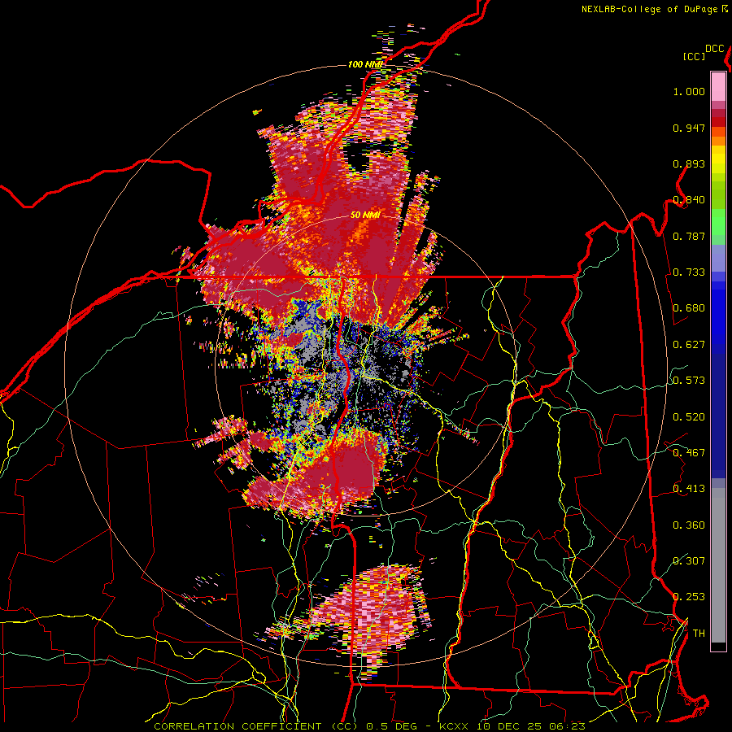The width and height of the screenshot is (732, 732).
Task: Select the 0.787 scale value label
Action: 689,236
